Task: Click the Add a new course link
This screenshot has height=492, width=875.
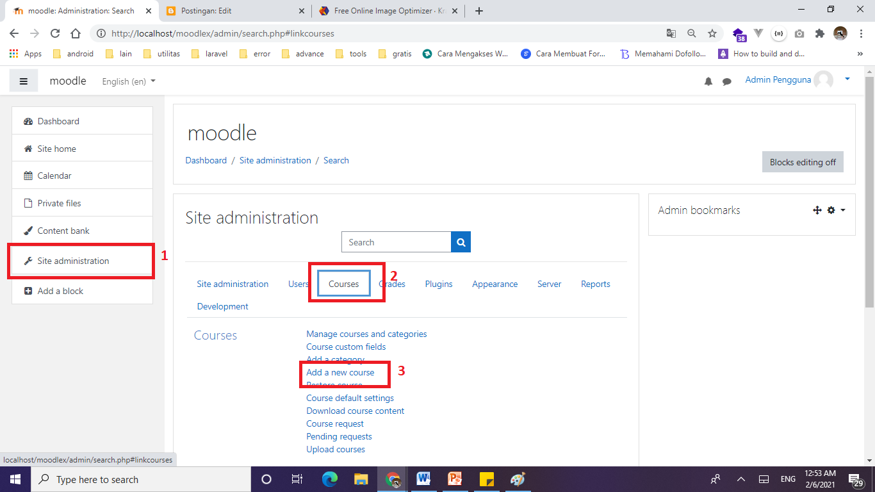Action: coord(340,372)
